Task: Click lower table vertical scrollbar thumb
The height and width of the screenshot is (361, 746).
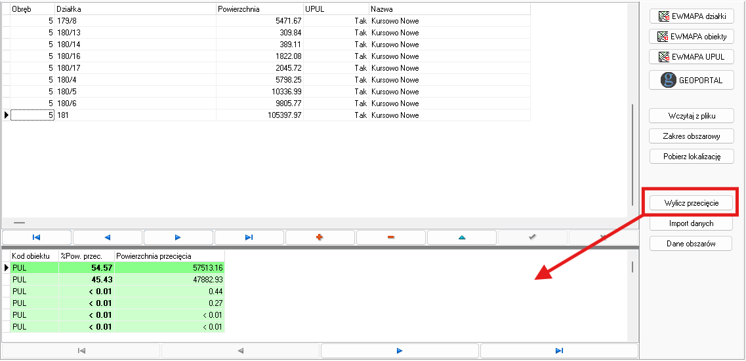Action: click(x=632, y=267)
